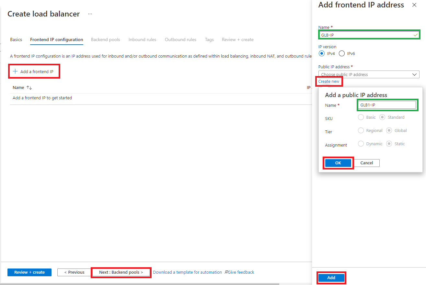Go to the Backend pools tab
Viewport: 426px width, 285px height.
point(105,39)
